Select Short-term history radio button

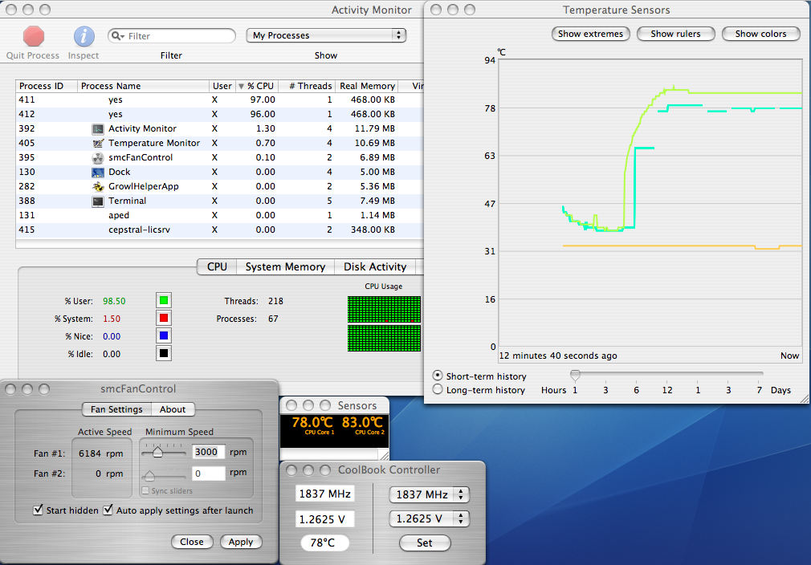pyautogui.click(x=438, y=376)
